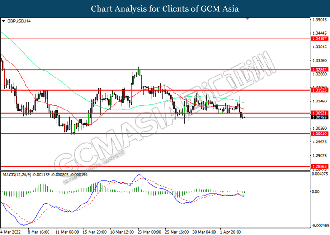The height and width of the screenshot is (235, 330).
Task: Click the 23 Mar 00:00 time axis label
Action: tap(149, 232)
